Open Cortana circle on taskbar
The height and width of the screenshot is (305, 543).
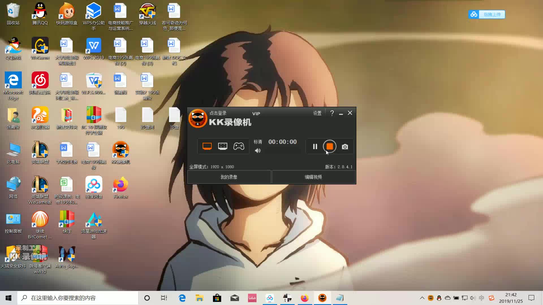click(x=147, y=298)
